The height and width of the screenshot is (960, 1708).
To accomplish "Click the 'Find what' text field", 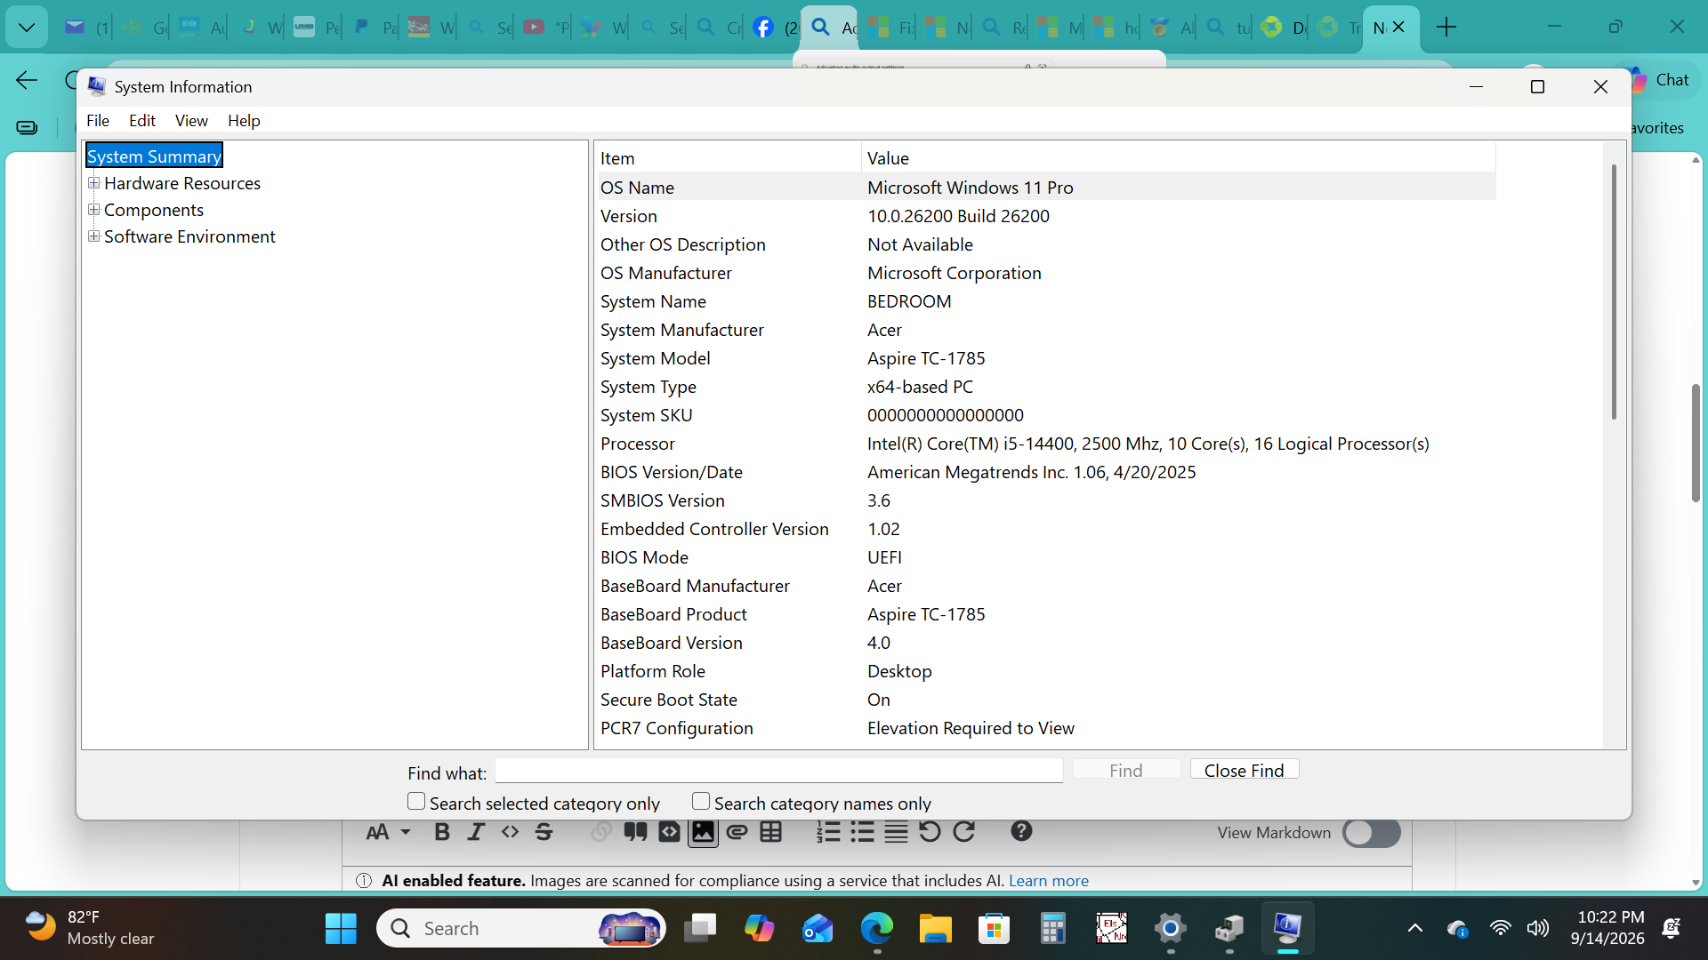I will click(x=779, y=771).
